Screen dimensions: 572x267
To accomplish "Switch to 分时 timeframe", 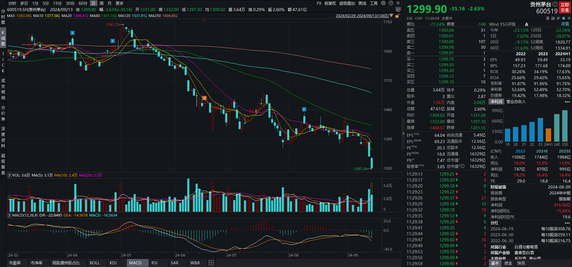I will click(12, 3).
